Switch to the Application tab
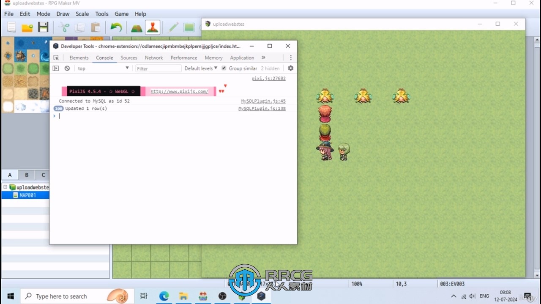 tap(242, 58)
